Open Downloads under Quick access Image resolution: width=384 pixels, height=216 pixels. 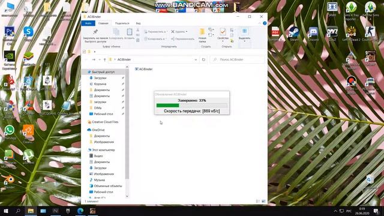tap(100, 78)
